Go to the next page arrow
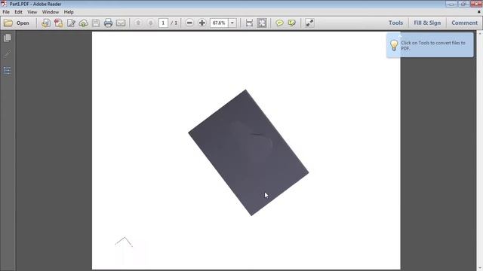 point(151,23)
